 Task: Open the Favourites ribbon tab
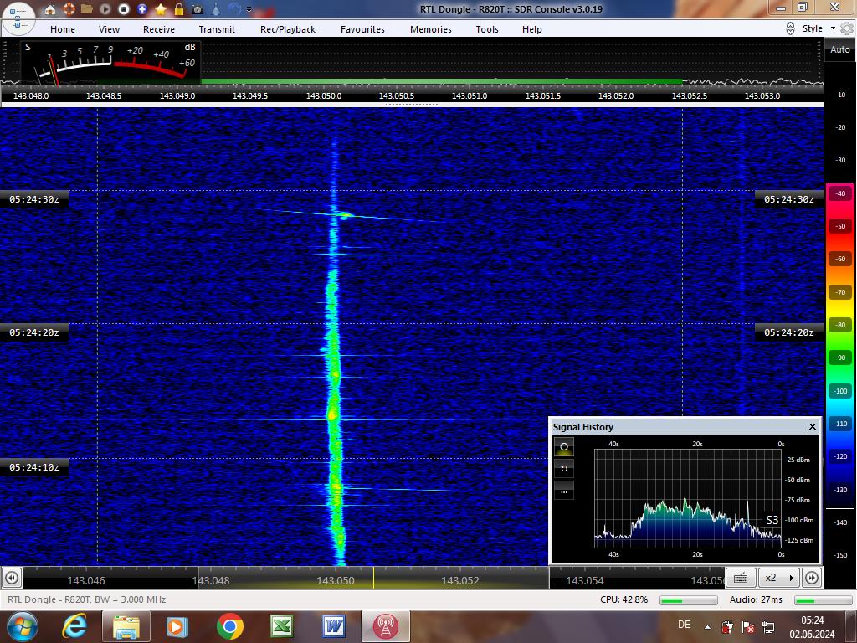click(x=363, y=29)
